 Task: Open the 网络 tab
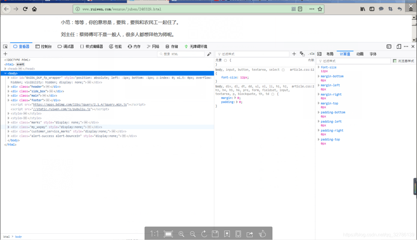point(153,46)
